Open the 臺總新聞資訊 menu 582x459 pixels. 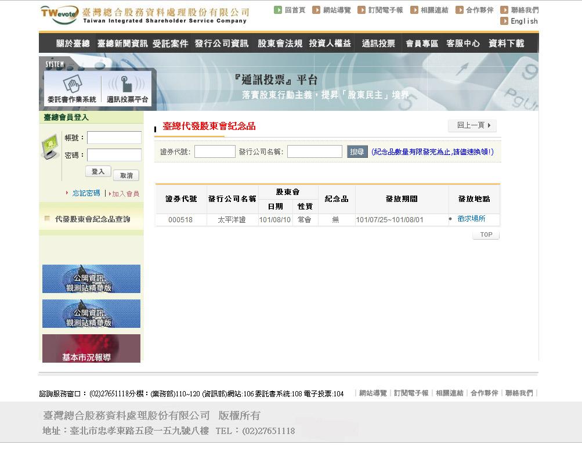122,44
